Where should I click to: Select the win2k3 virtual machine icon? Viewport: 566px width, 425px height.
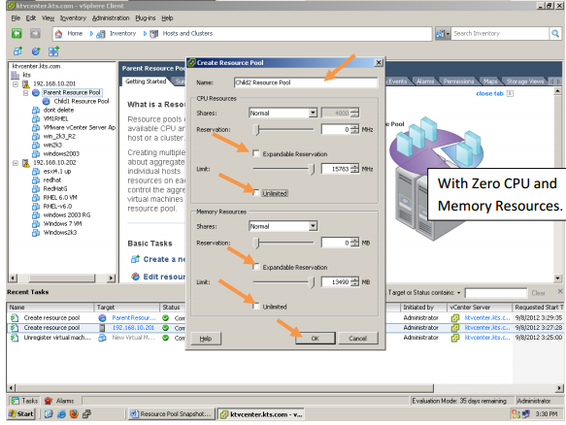(36, 146)
